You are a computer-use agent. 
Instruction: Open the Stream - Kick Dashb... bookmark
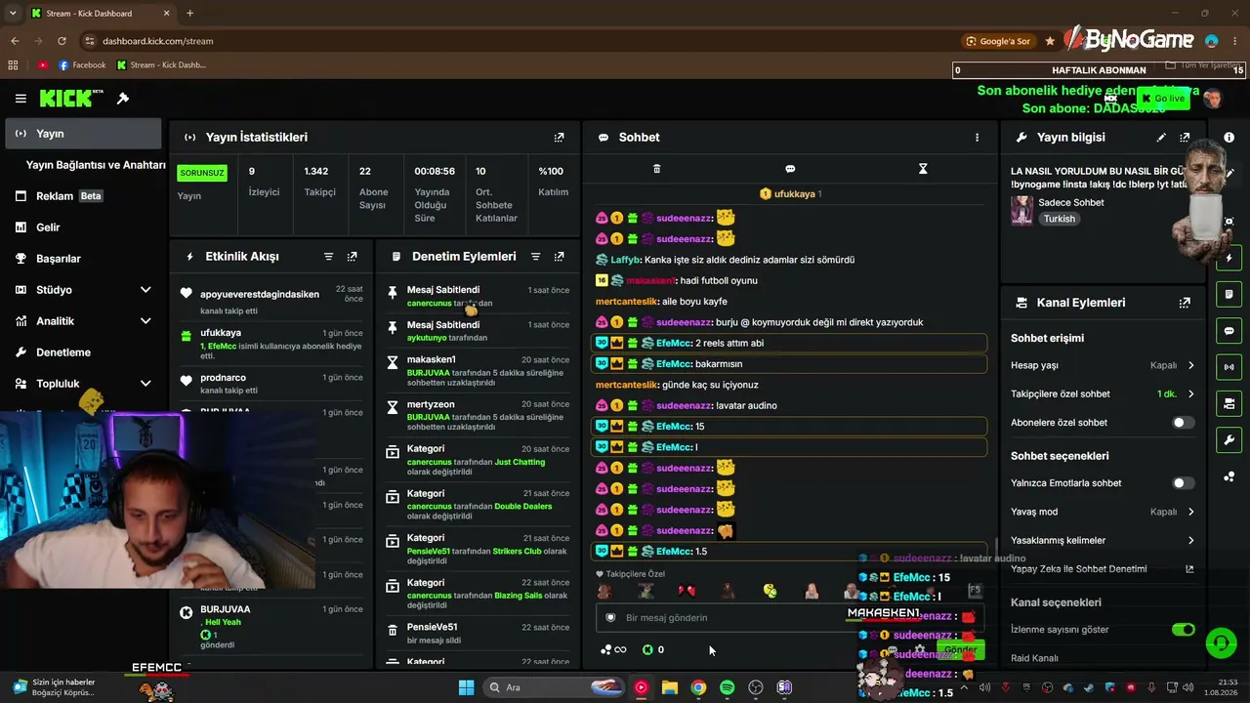(x=161, y=65)
